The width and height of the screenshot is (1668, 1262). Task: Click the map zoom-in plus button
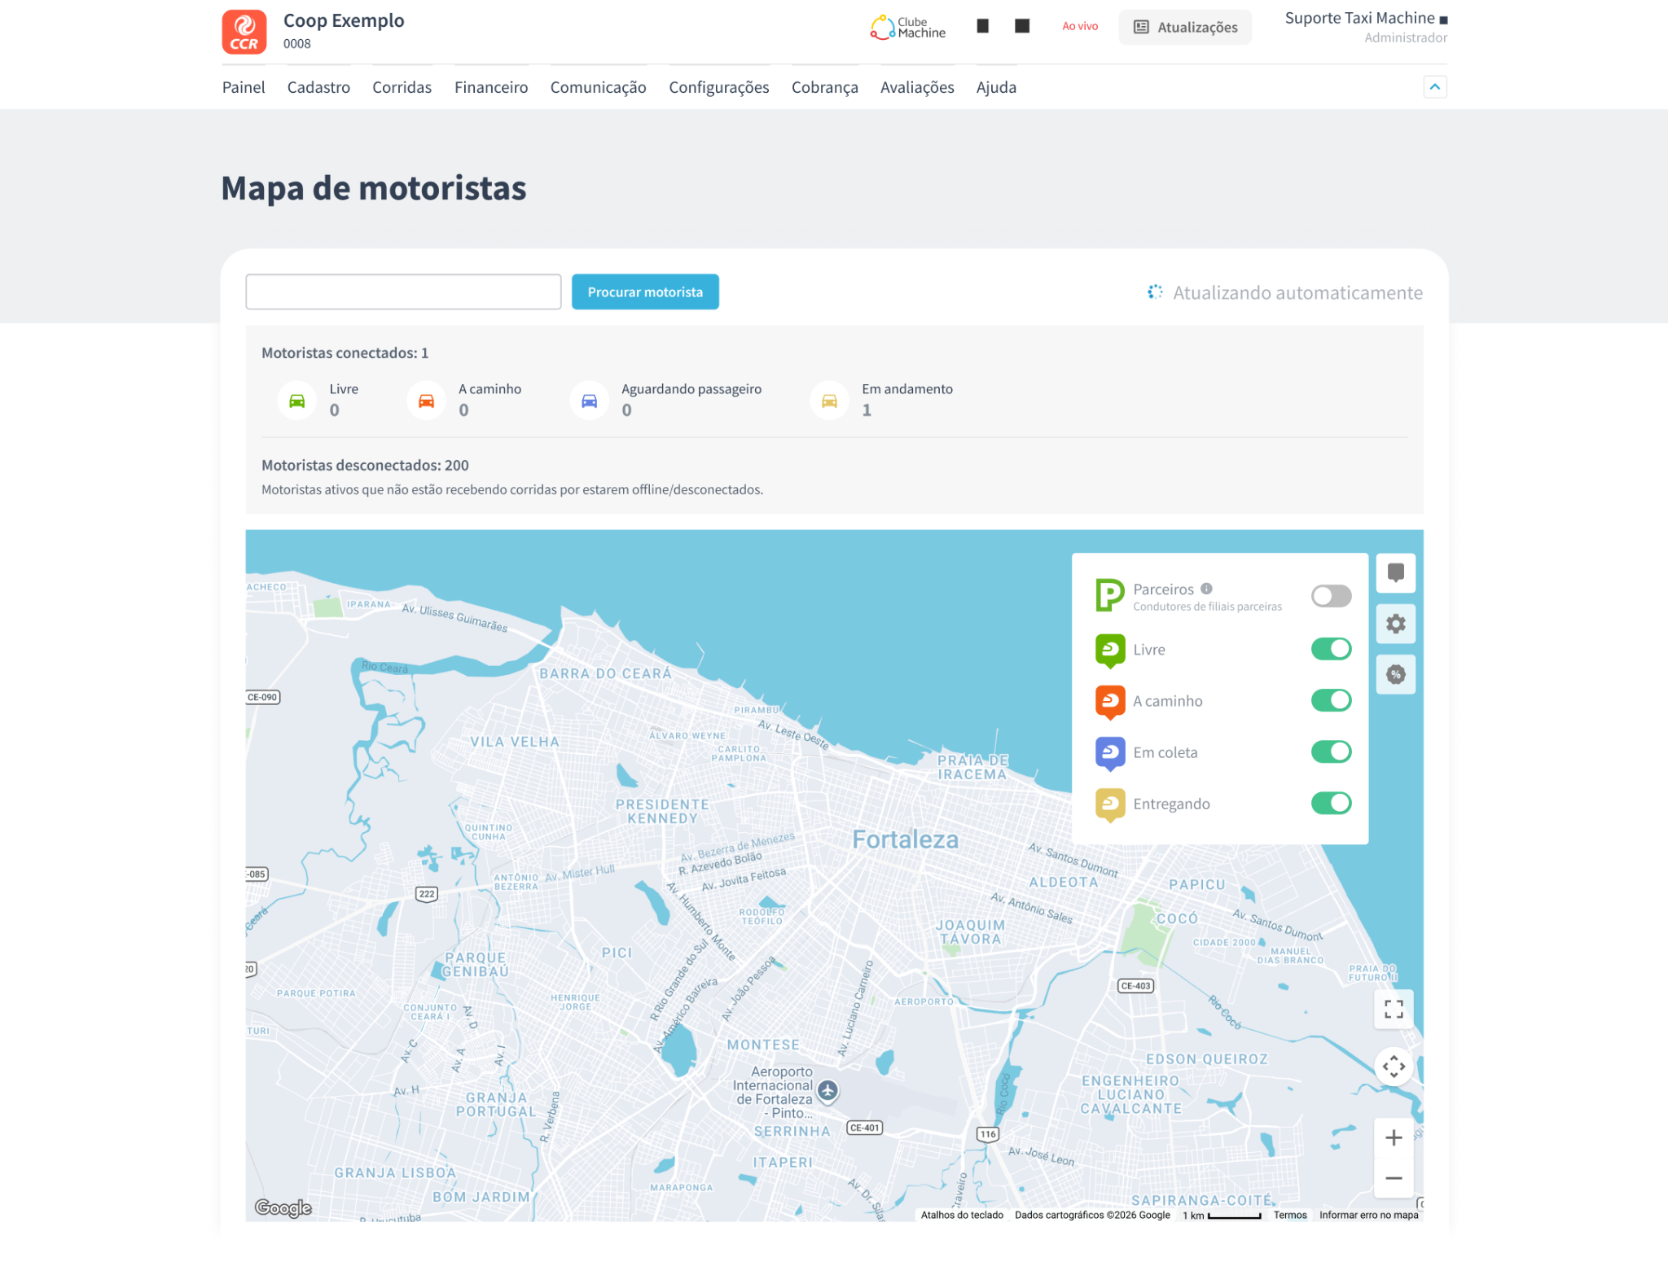[1394, 1137]
